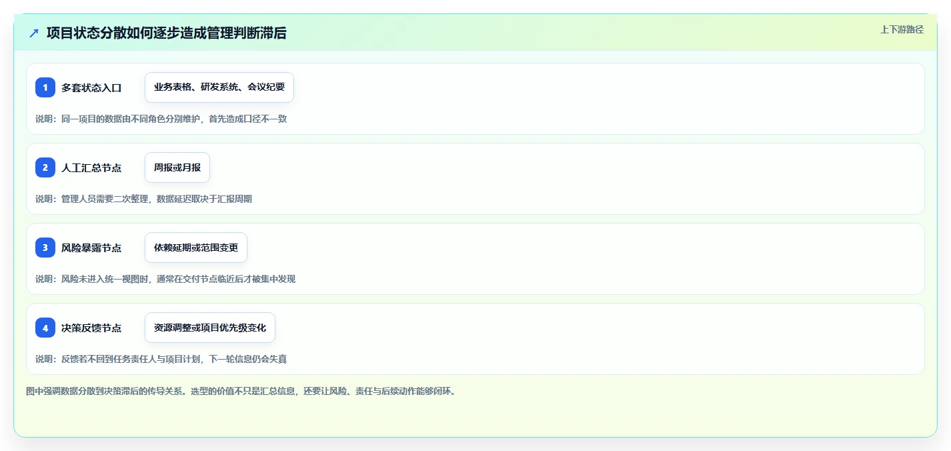The height and width of the screenshot is (451, 951).
Task: Click the 业务表格、研发系统、会议纪要 chip
Action: tap(219, 87)
